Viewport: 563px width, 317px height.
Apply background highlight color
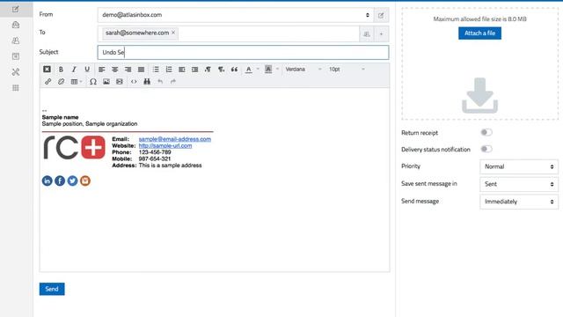pos(268,69)
